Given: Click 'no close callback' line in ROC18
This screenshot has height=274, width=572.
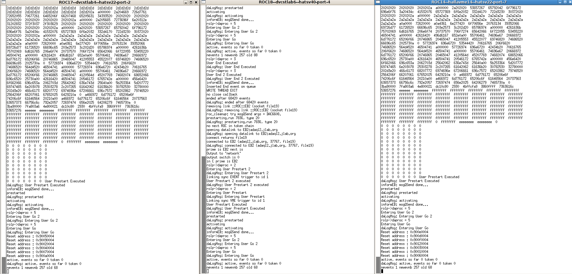Looking at the screenshot, I should (x=222, y=94).
